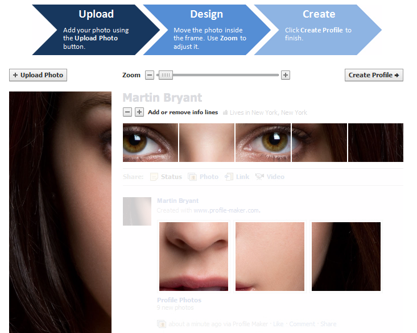Click the house icon before Lives in New York
This screenshot has height=333, width=417.
click(225, 113)
